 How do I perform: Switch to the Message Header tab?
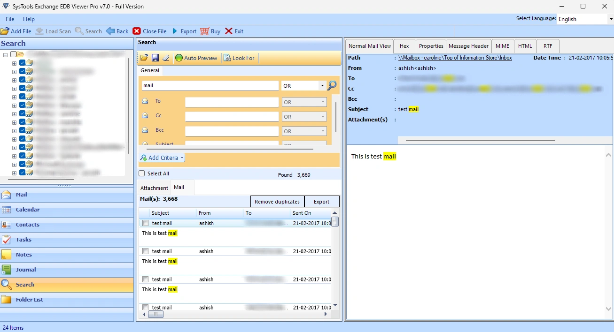tap(468, 46)
